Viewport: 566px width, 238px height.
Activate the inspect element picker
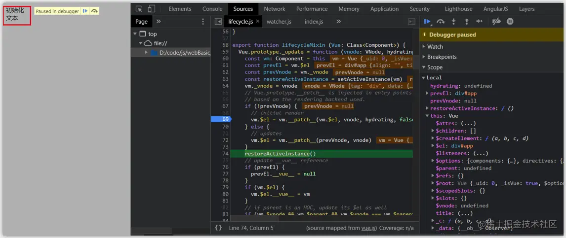point(139,9)
